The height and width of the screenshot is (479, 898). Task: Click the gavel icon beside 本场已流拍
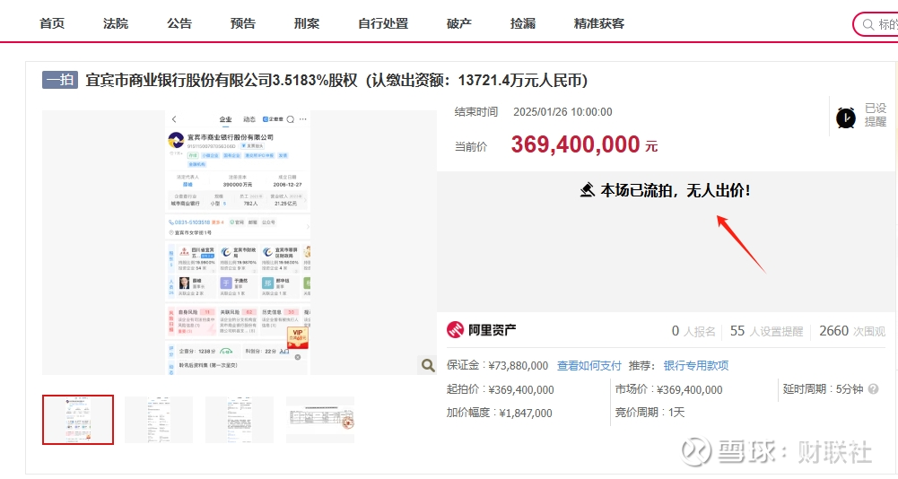(x=587, y=189)
